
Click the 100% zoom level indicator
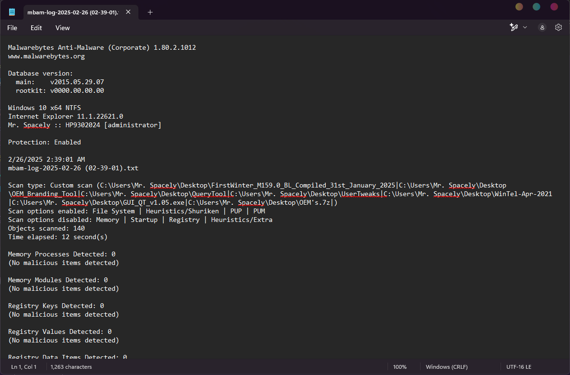399,367
